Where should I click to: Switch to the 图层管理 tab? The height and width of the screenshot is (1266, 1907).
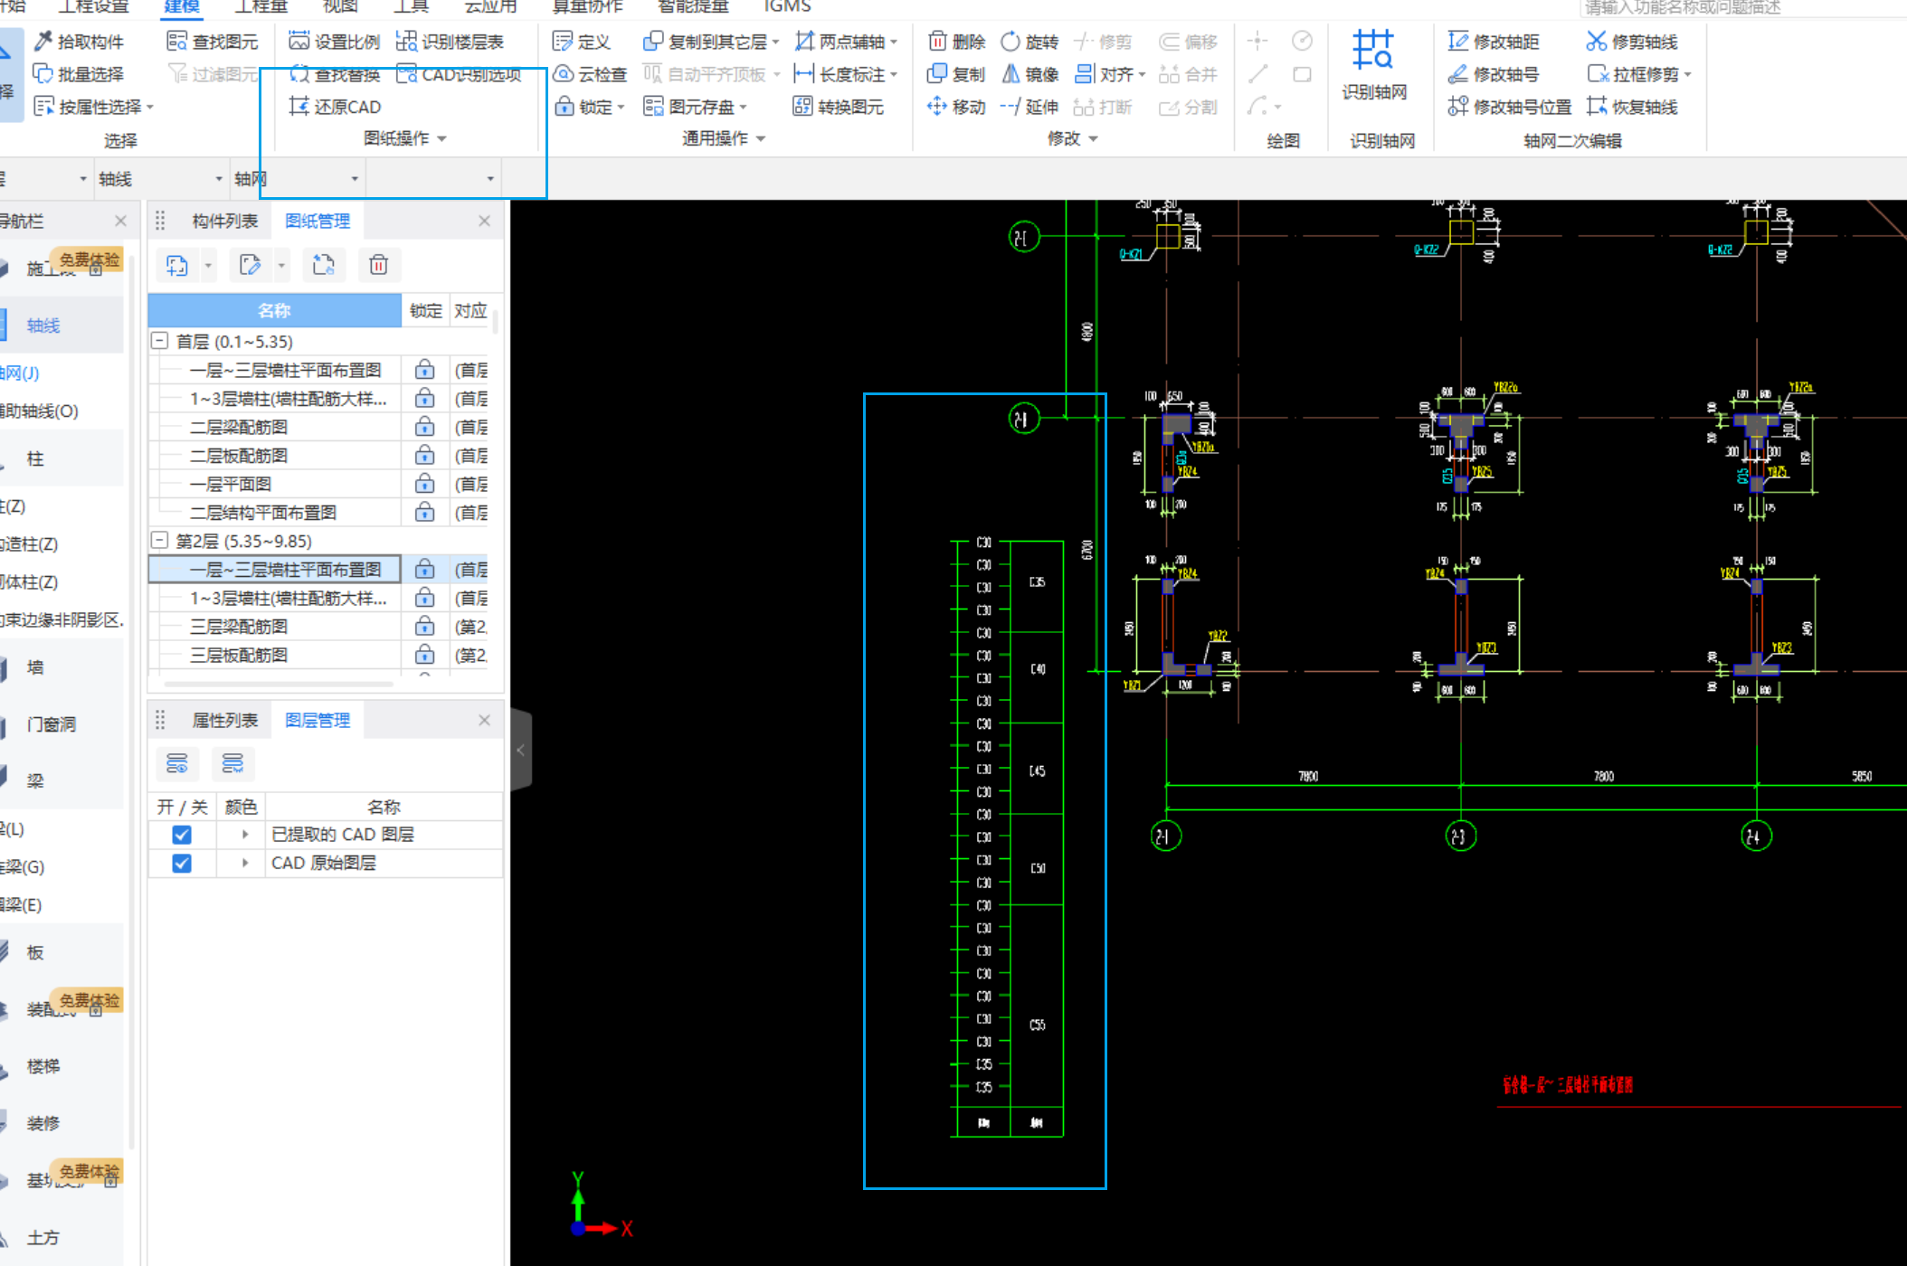318,721
